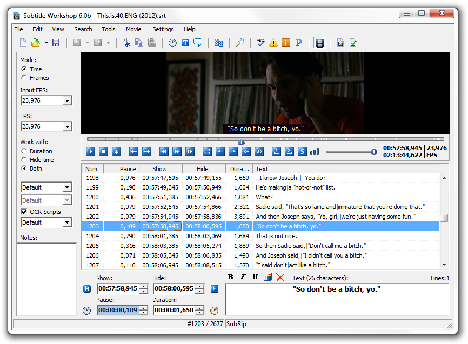The image size is (468, 344).
Task: Cut the selected subtitle using the scissors icon
Action: (127, 42)
